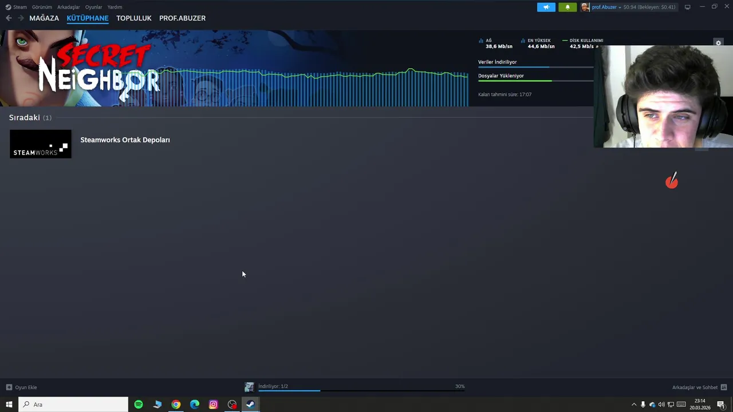Click the Veriler İndiriliyor progress bar
Viewport: 733px width, 412px height.
point(535,68)
